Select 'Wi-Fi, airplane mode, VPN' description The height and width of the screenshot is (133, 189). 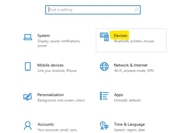[134, 71]
